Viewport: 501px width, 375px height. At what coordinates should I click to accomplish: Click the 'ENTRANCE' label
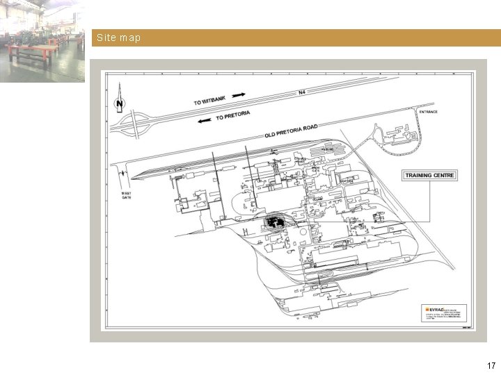point(428,112)
